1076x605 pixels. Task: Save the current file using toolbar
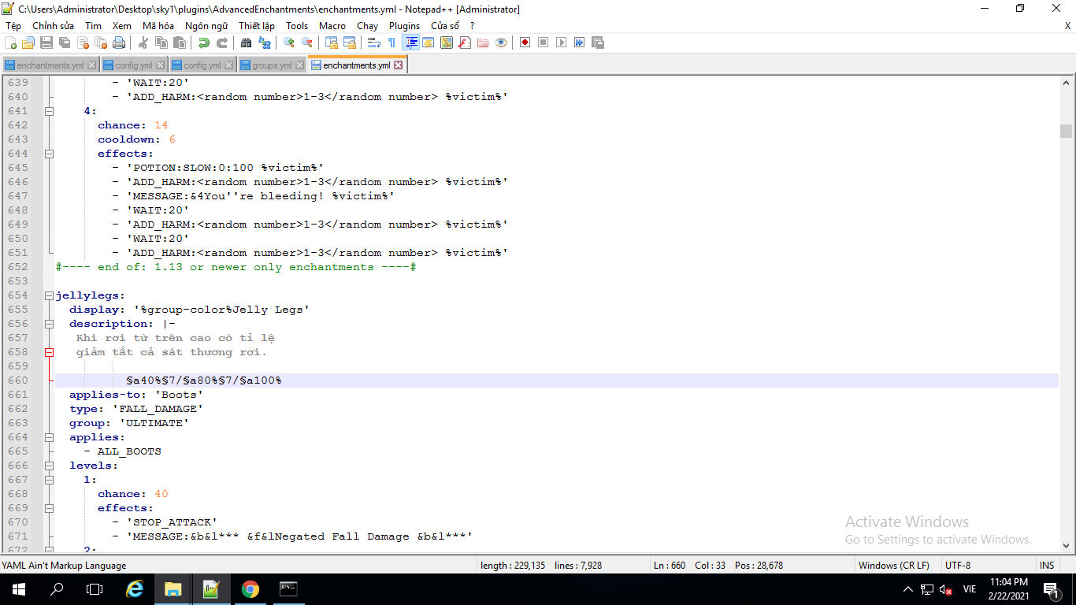point(46,43)
